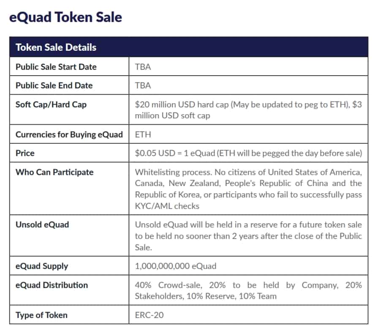The image size is (378, 334).
Task: Click the ETH currency value cell
Action: [143, 134]
